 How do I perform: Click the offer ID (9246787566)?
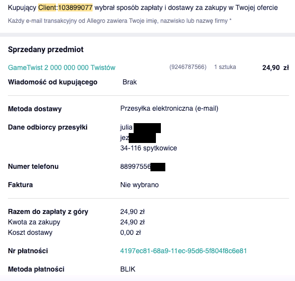click(188, 67)
